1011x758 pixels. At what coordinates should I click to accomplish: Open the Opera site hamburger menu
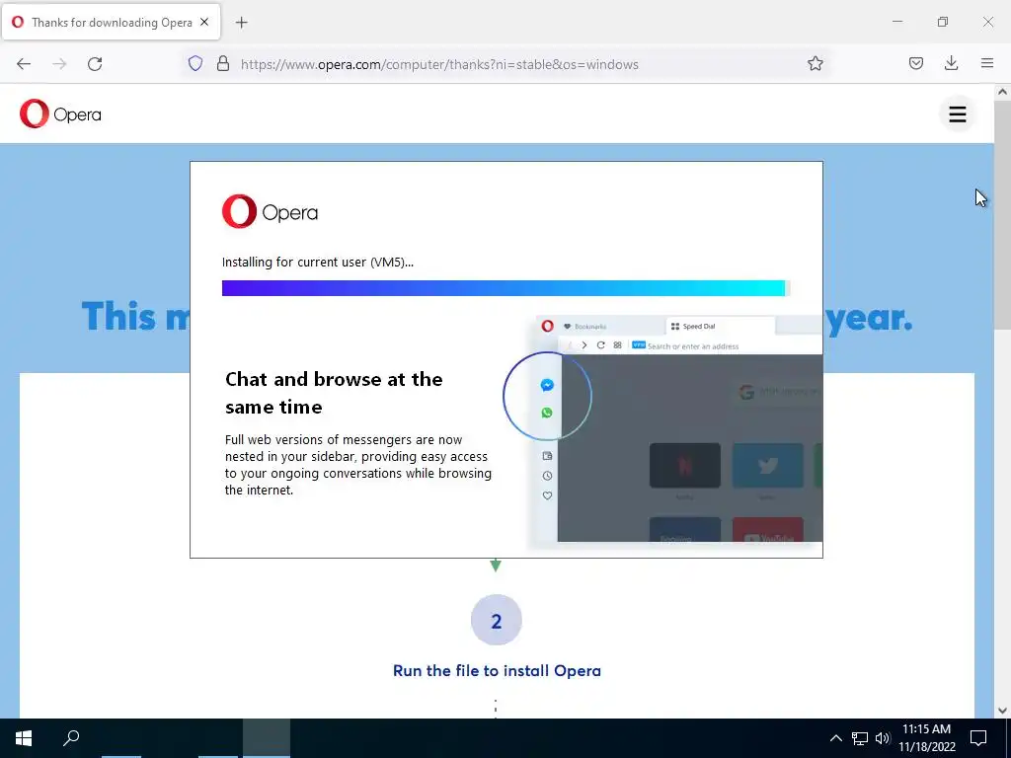pos(958,114)
